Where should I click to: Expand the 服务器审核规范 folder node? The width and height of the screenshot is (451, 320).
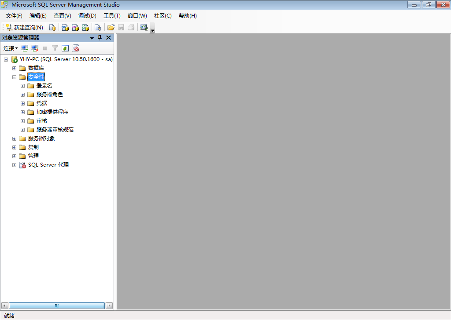[22, 130]
